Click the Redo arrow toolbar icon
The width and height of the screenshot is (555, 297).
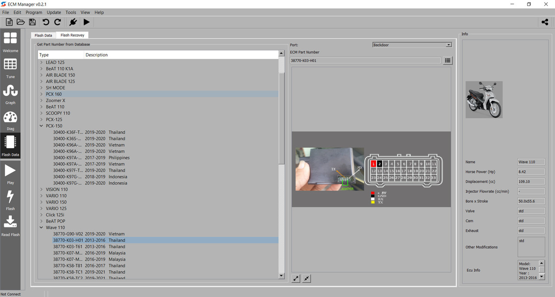point(57,22)
